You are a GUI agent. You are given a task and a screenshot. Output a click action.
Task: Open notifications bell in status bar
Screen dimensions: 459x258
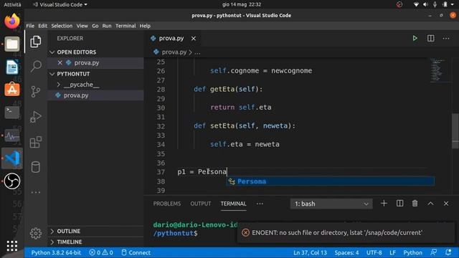tap(448, 252)
